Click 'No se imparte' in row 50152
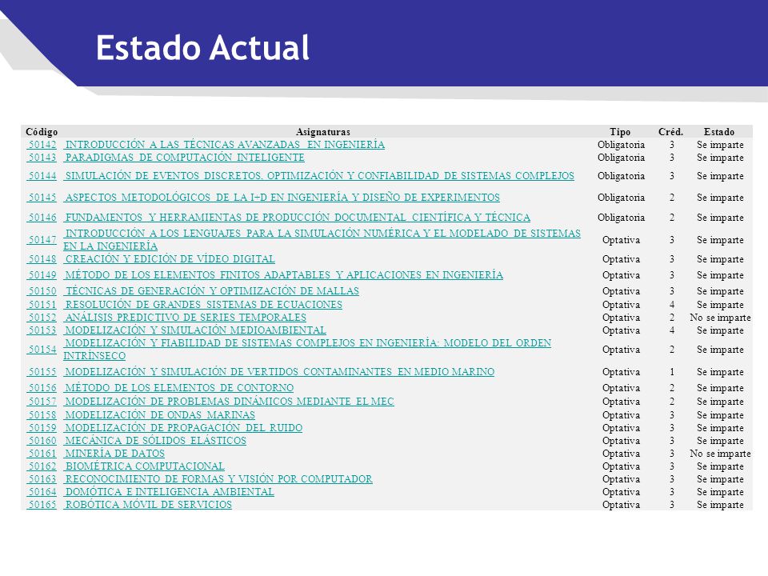This screenshot has height=576, width=768. coord(720,318)
